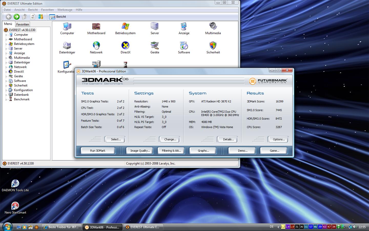369x231 pixels.
Task: Expand the Software tree node
Action: pyautogui.click(x=6, y=81)
